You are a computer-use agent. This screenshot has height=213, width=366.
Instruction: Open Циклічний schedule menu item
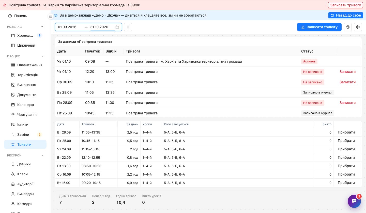point(25,45)
